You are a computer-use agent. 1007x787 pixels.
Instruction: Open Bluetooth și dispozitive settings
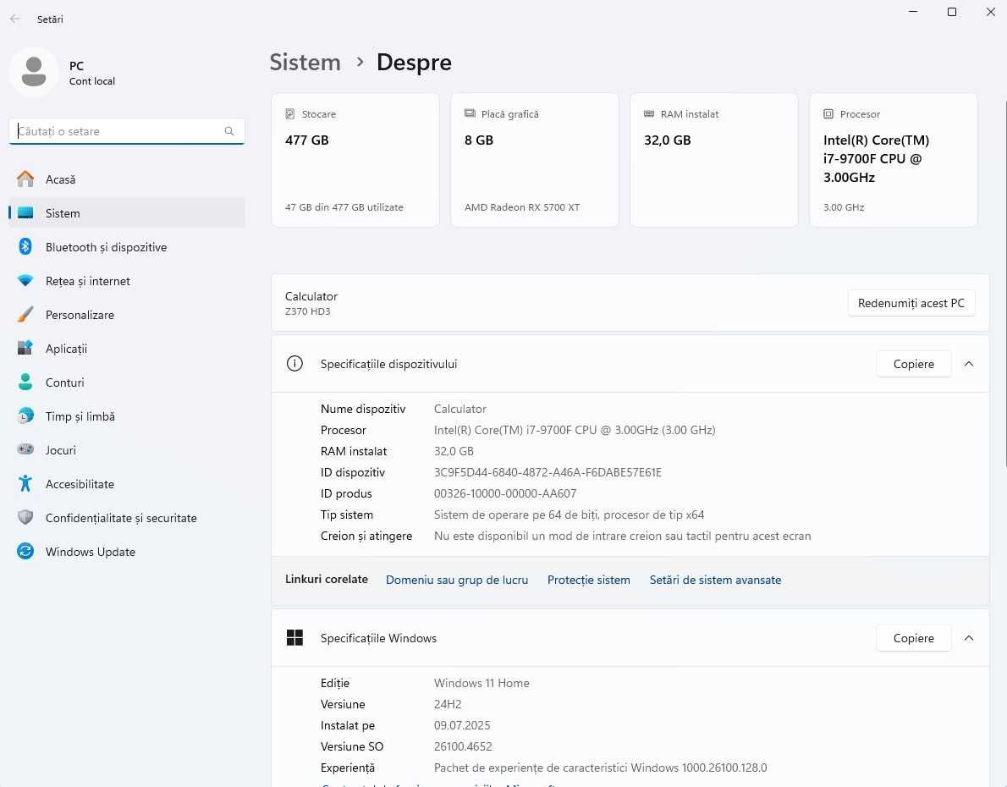127,247
